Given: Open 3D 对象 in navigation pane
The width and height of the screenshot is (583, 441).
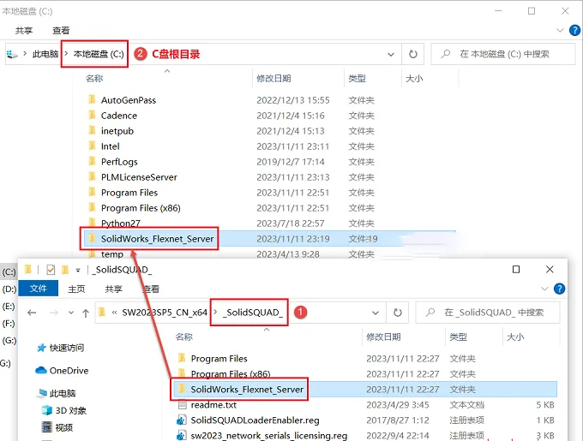Looking at the screenshot, I should [x=70, y=410].
